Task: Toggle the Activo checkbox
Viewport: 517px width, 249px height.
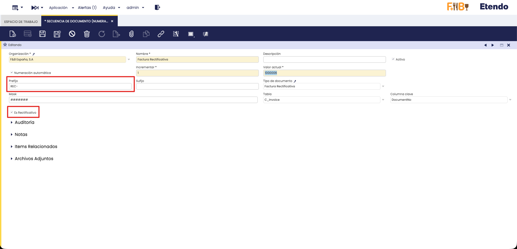Action: pyautogui.click(x=393, y=59)
